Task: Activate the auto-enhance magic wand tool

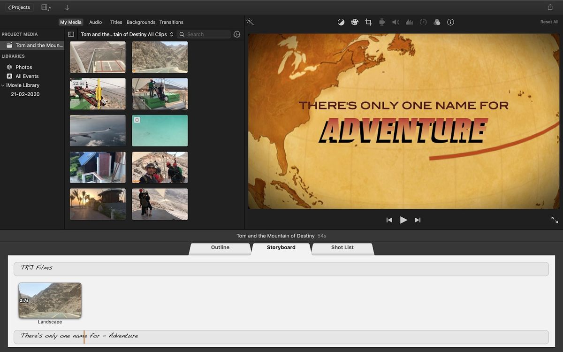Action: pyautogui.click(x=250, y=22)
